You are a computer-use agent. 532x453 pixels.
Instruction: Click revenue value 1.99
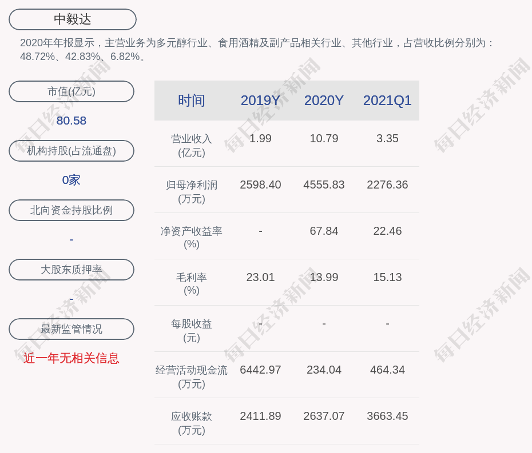tap(260, 139)
